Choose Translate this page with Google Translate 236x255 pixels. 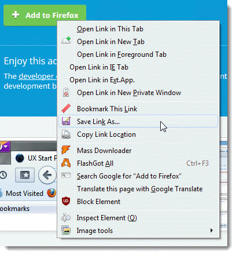pyautogui.click(x=138, y=189)
